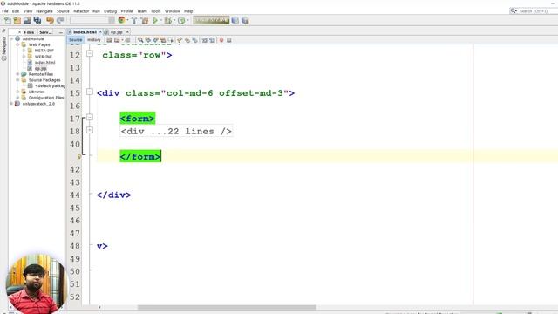The width and height of the screenshot is (558, 314).
Task: Open the File menu
Action: (5, 11)
